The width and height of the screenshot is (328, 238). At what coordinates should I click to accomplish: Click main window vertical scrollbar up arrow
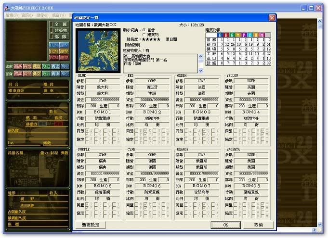coord(319,21)
